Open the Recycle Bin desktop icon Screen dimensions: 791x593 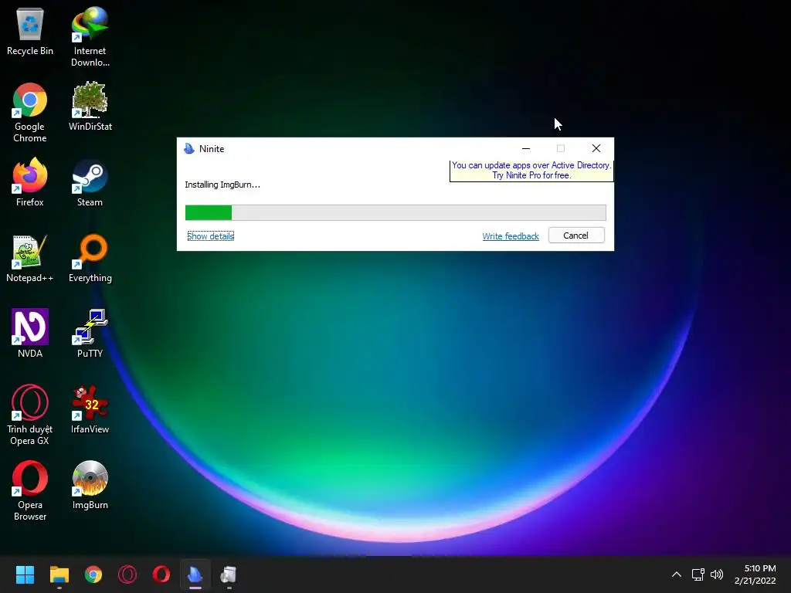click(x=30, y=31)
